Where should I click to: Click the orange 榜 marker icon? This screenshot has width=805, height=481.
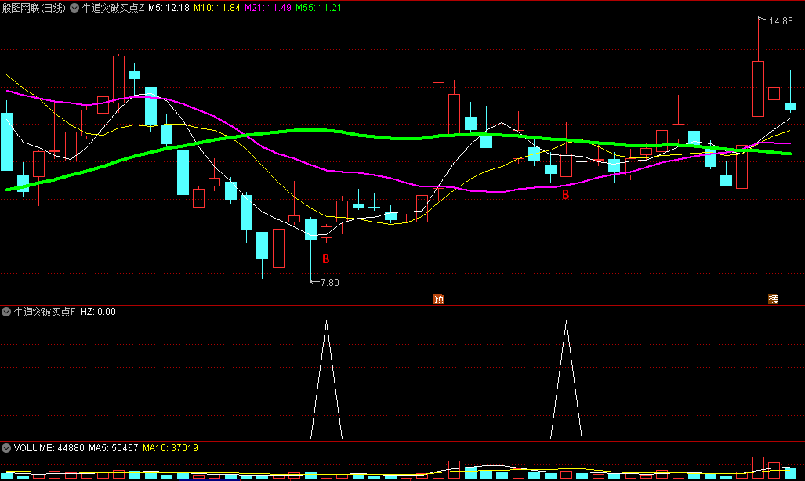tap(773, 298)
